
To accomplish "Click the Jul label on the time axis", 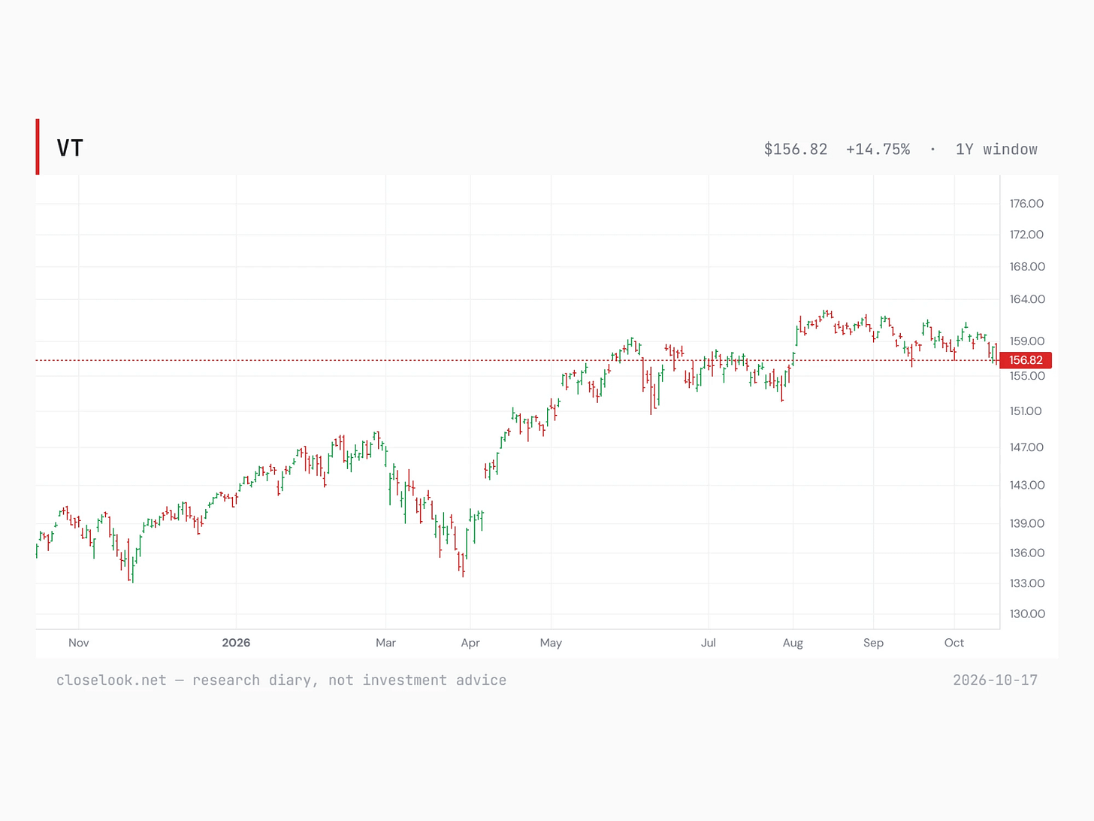I will click(x=709, y=643).
